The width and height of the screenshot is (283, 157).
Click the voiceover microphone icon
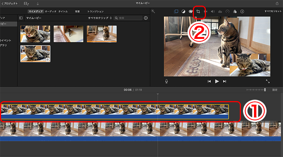coord(166,81)
